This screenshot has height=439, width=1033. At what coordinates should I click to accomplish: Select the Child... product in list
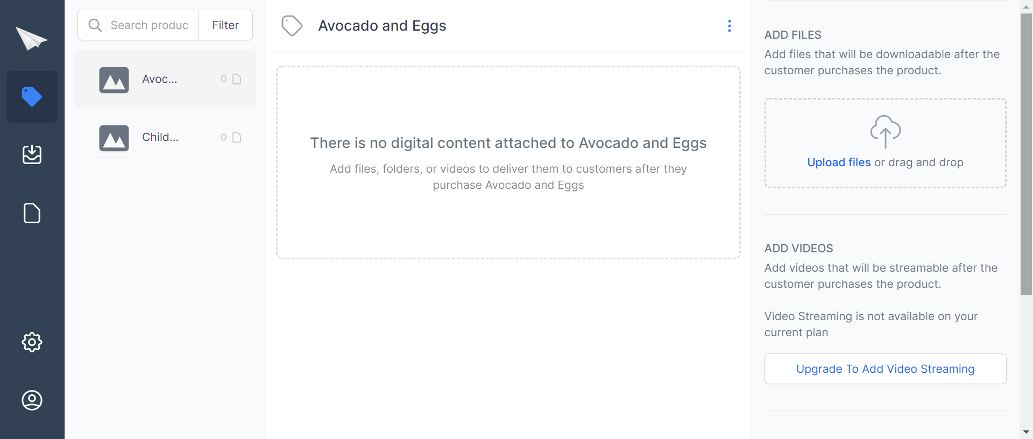[x=160, y=137]
